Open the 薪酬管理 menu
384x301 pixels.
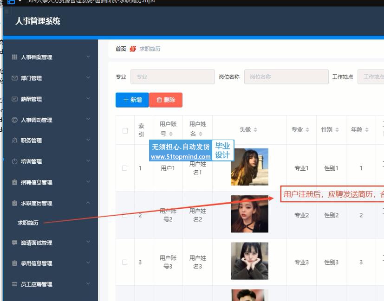coord(51,99)
